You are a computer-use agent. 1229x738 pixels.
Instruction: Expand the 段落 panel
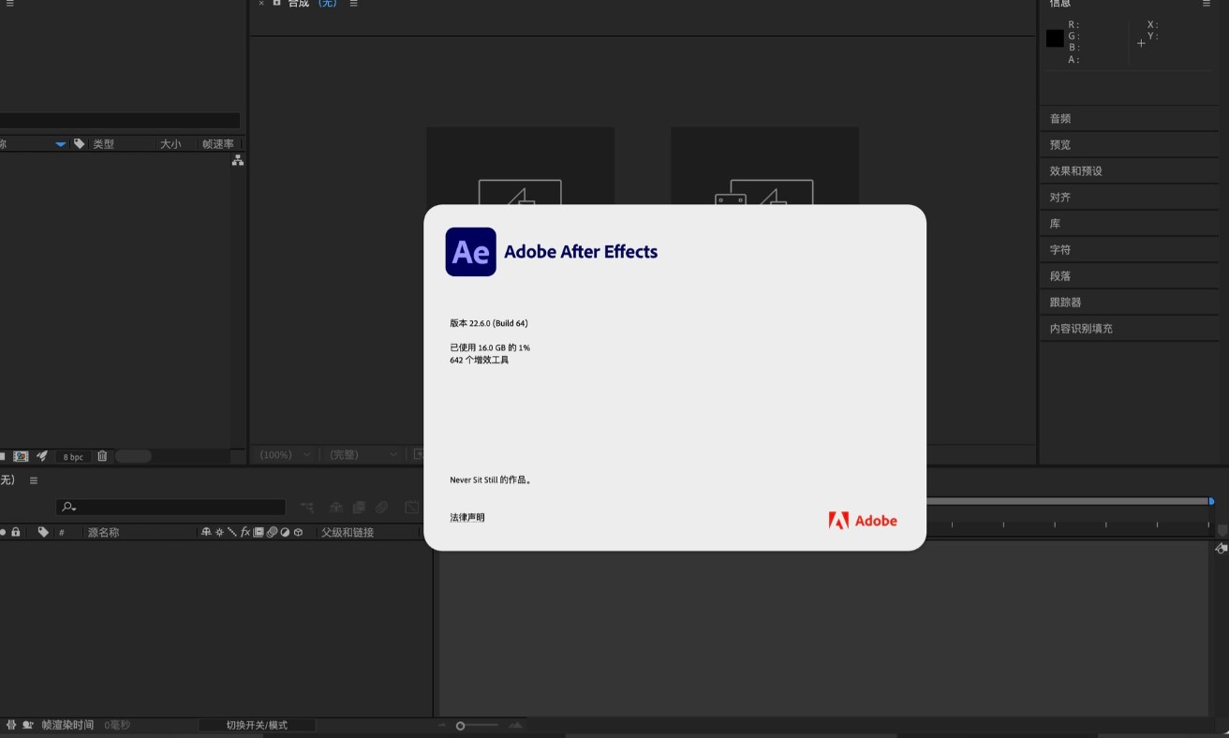(1060, 276)
